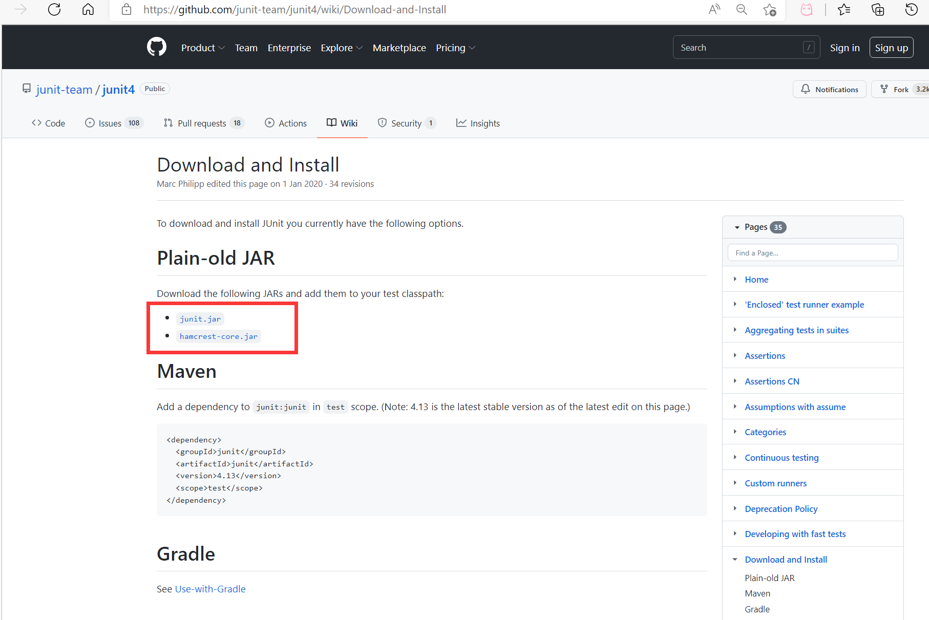Download hamcrest-core.jar link
Image resolution: width=929 pixels, height=620 pixels.
219,336
